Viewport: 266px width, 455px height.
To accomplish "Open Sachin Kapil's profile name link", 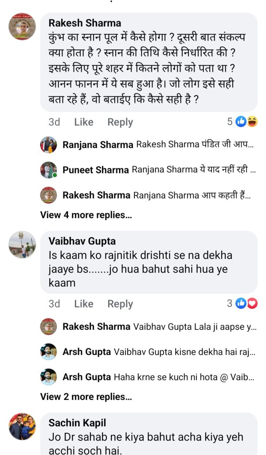I will click(78, 423).
